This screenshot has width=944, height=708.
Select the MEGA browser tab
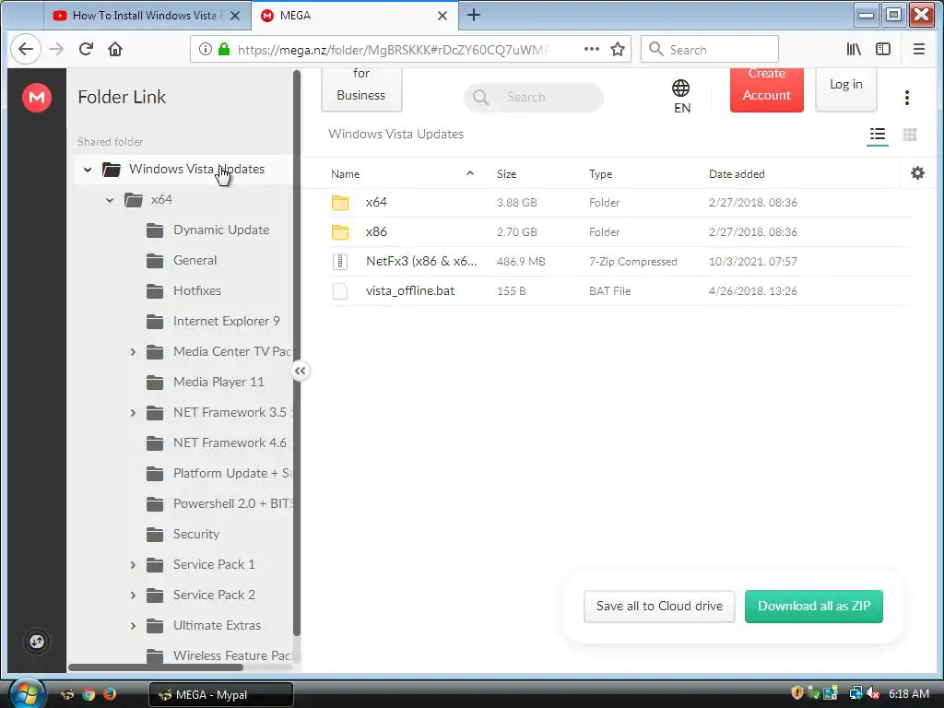coord(355,16)
